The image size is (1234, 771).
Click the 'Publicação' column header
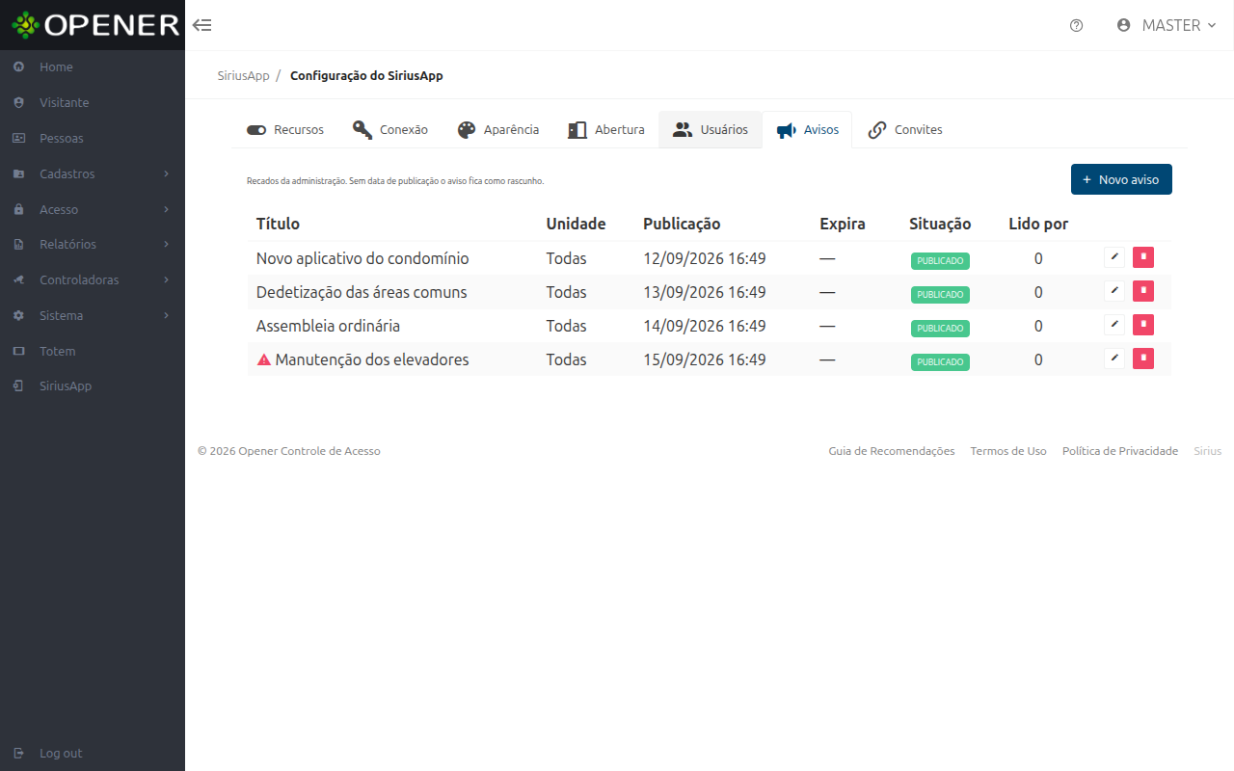pos(682,224)
